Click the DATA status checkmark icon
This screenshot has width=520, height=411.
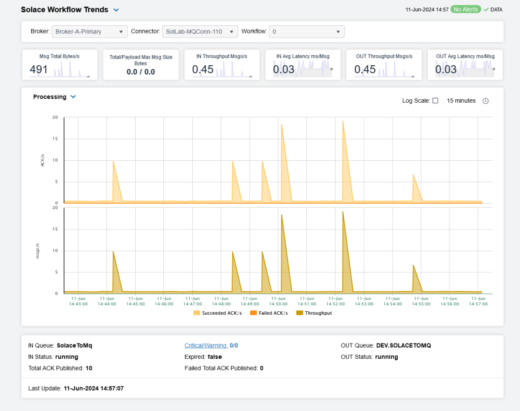click(x=486, y=9)
